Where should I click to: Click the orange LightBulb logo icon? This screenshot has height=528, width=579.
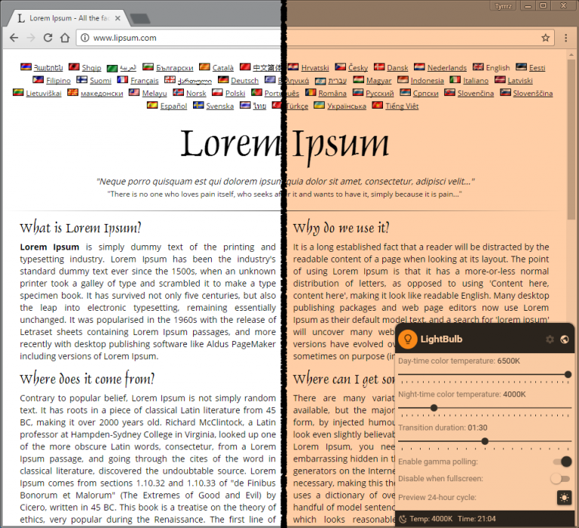(408, 339)
